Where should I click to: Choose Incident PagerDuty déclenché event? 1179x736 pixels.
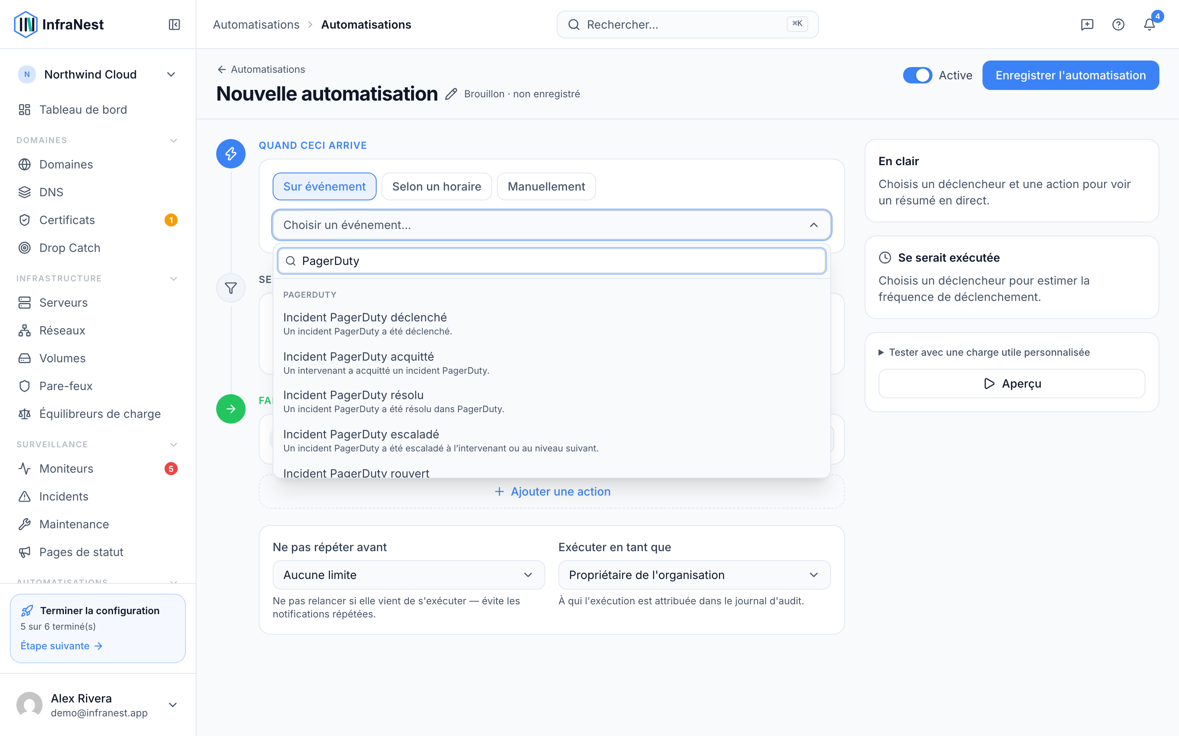(x=551, y=324)
